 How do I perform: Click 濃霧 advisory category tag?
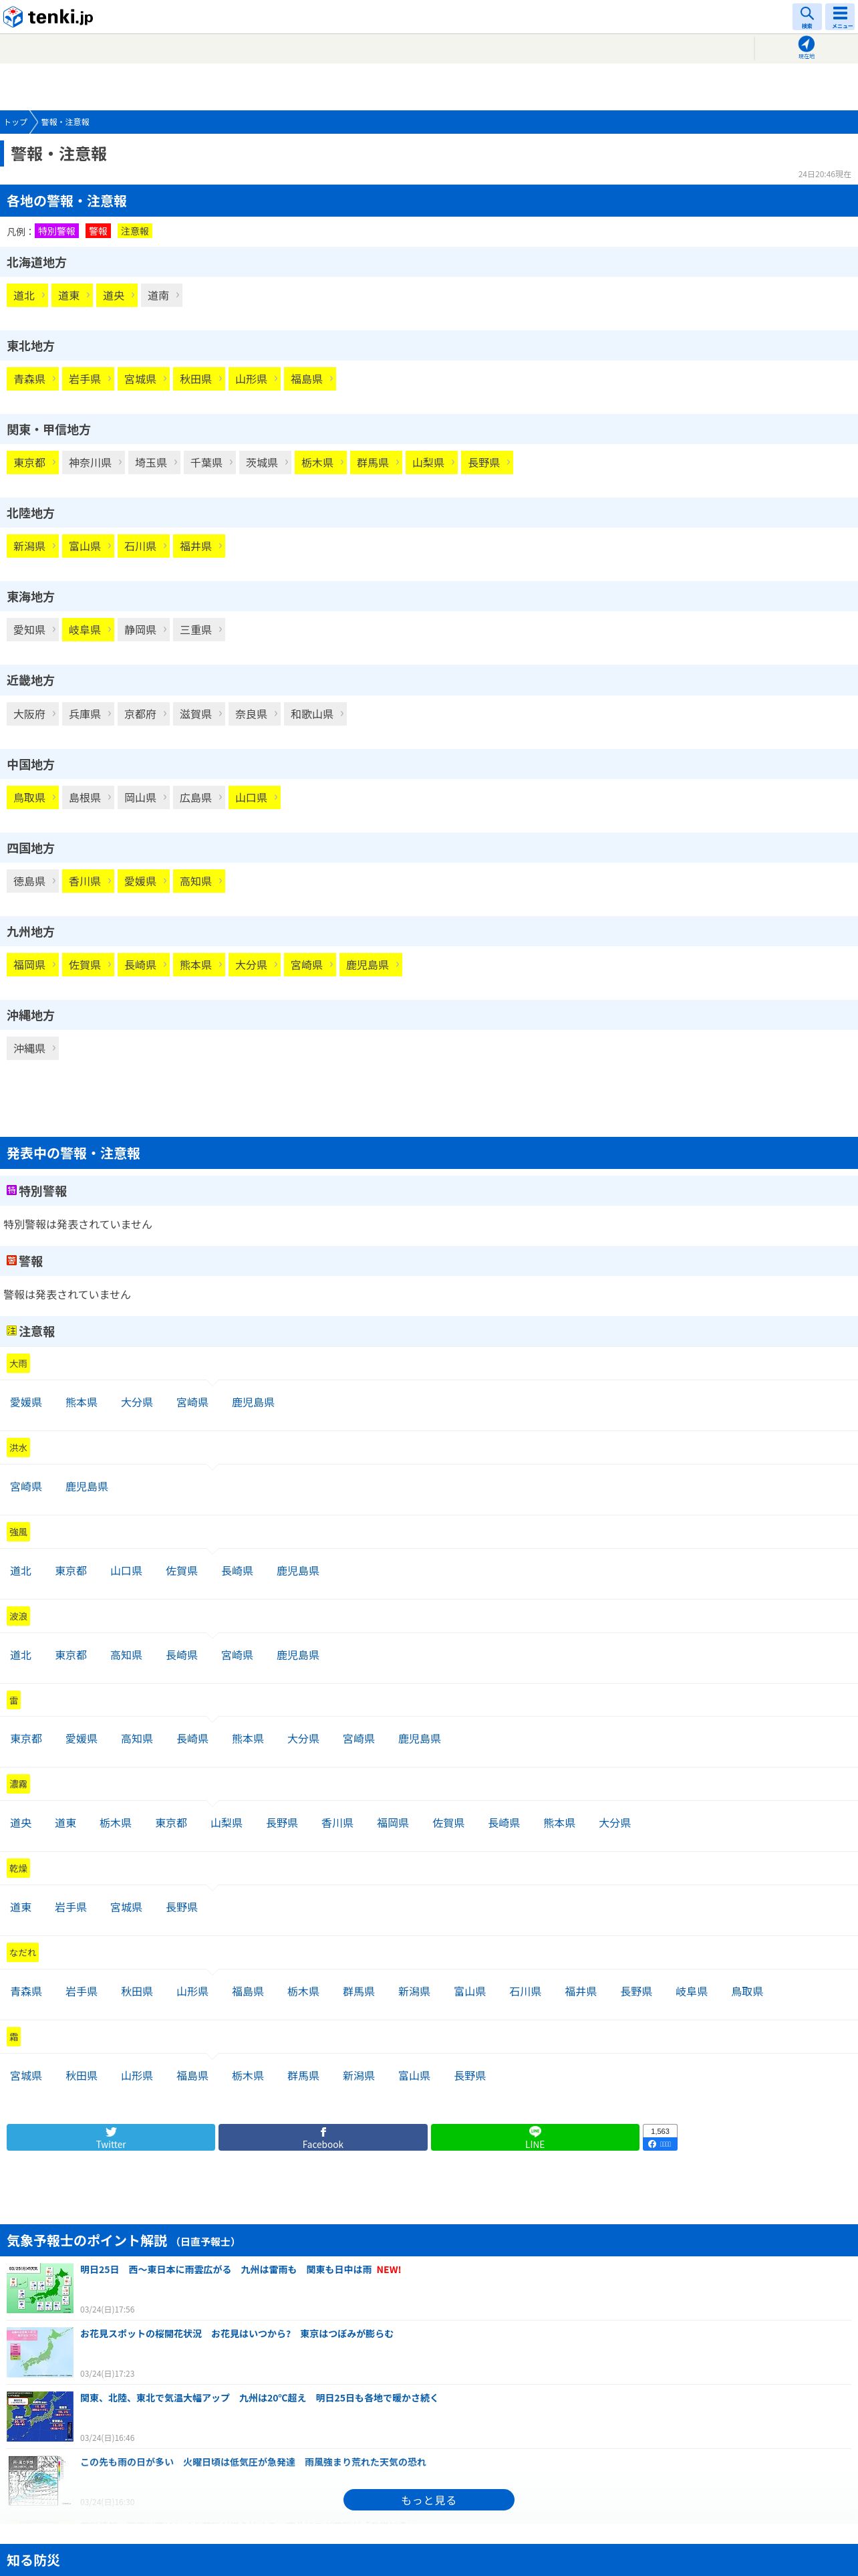[x=18, y=1784]
